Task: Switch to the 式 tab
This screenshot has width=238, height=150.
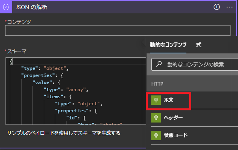Action: click(199, 45)
